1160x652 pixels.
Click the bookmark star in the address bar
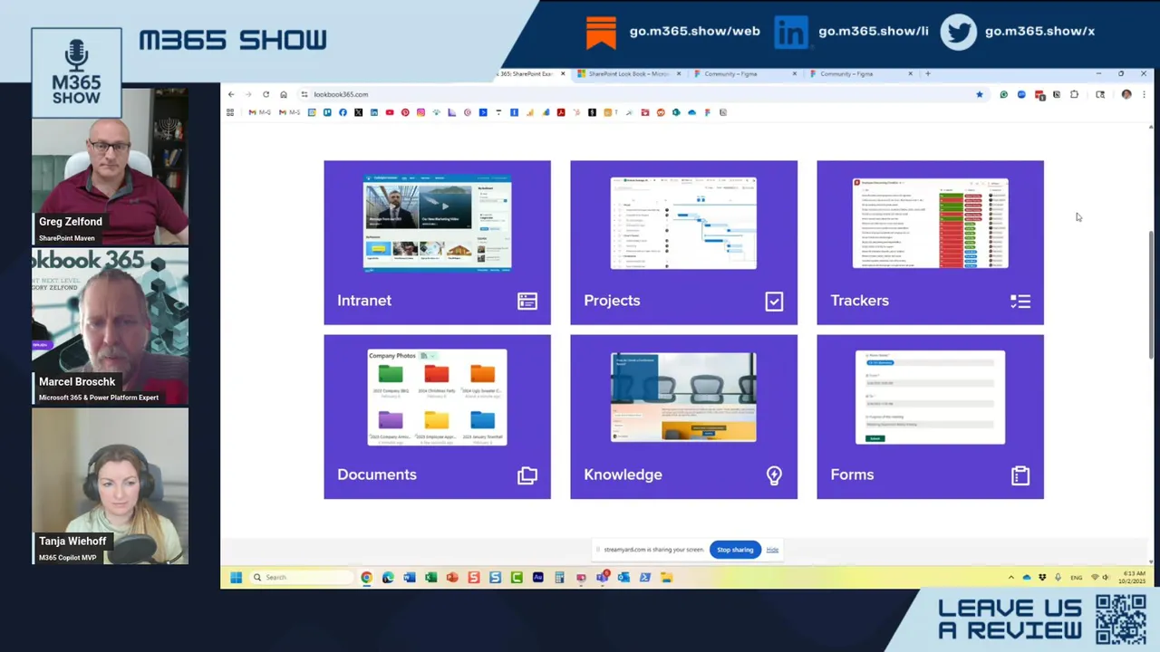979,94
